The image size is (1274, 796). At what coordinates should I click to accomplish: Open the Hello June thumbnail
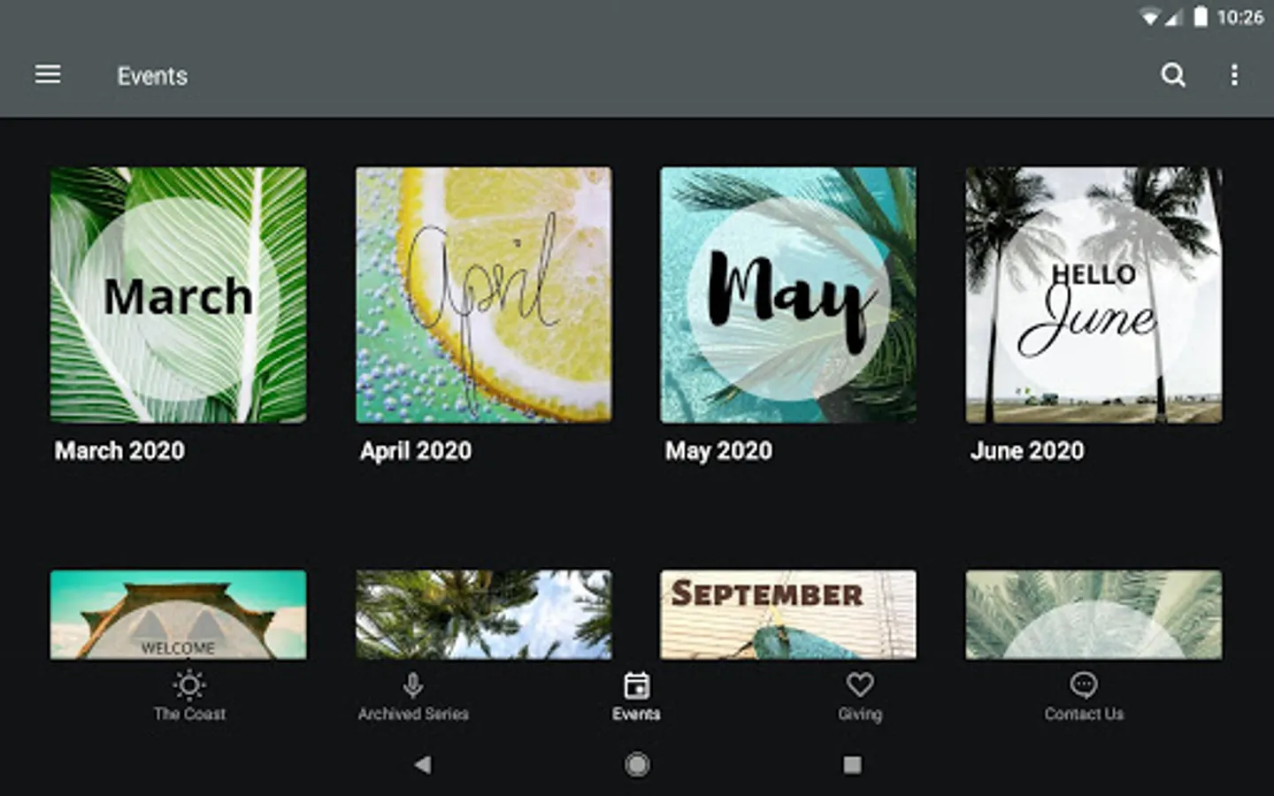click(1094, 295)
